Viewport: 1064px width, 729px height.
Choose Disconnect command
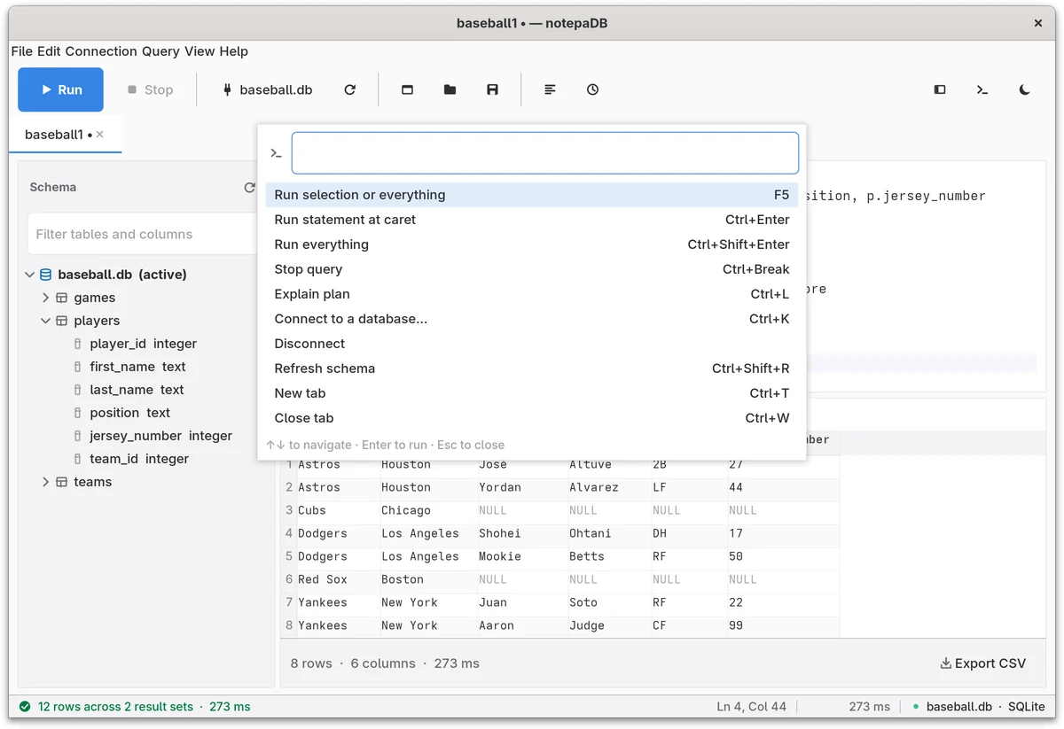click(x=532, y=344)
